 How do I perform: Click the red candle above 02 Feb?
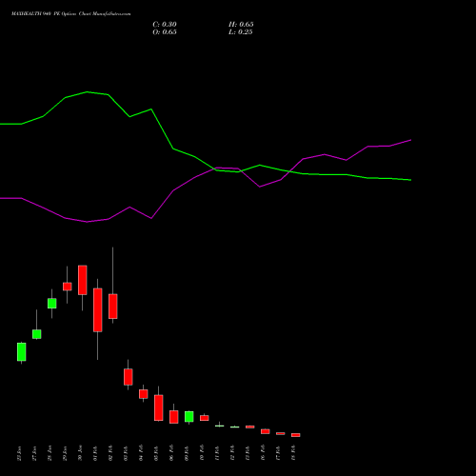tap(113, 307)
